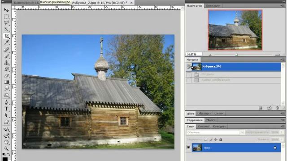The height and width of the screenshot is (161, 287).
Task: Toggle history brush source for Избушка.JPG snapshot
Action: 188,67
